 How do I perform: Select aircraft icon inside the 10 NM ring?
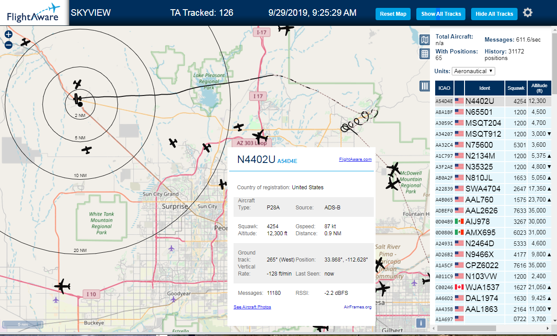pyautogui.click(x=87, y=150)
